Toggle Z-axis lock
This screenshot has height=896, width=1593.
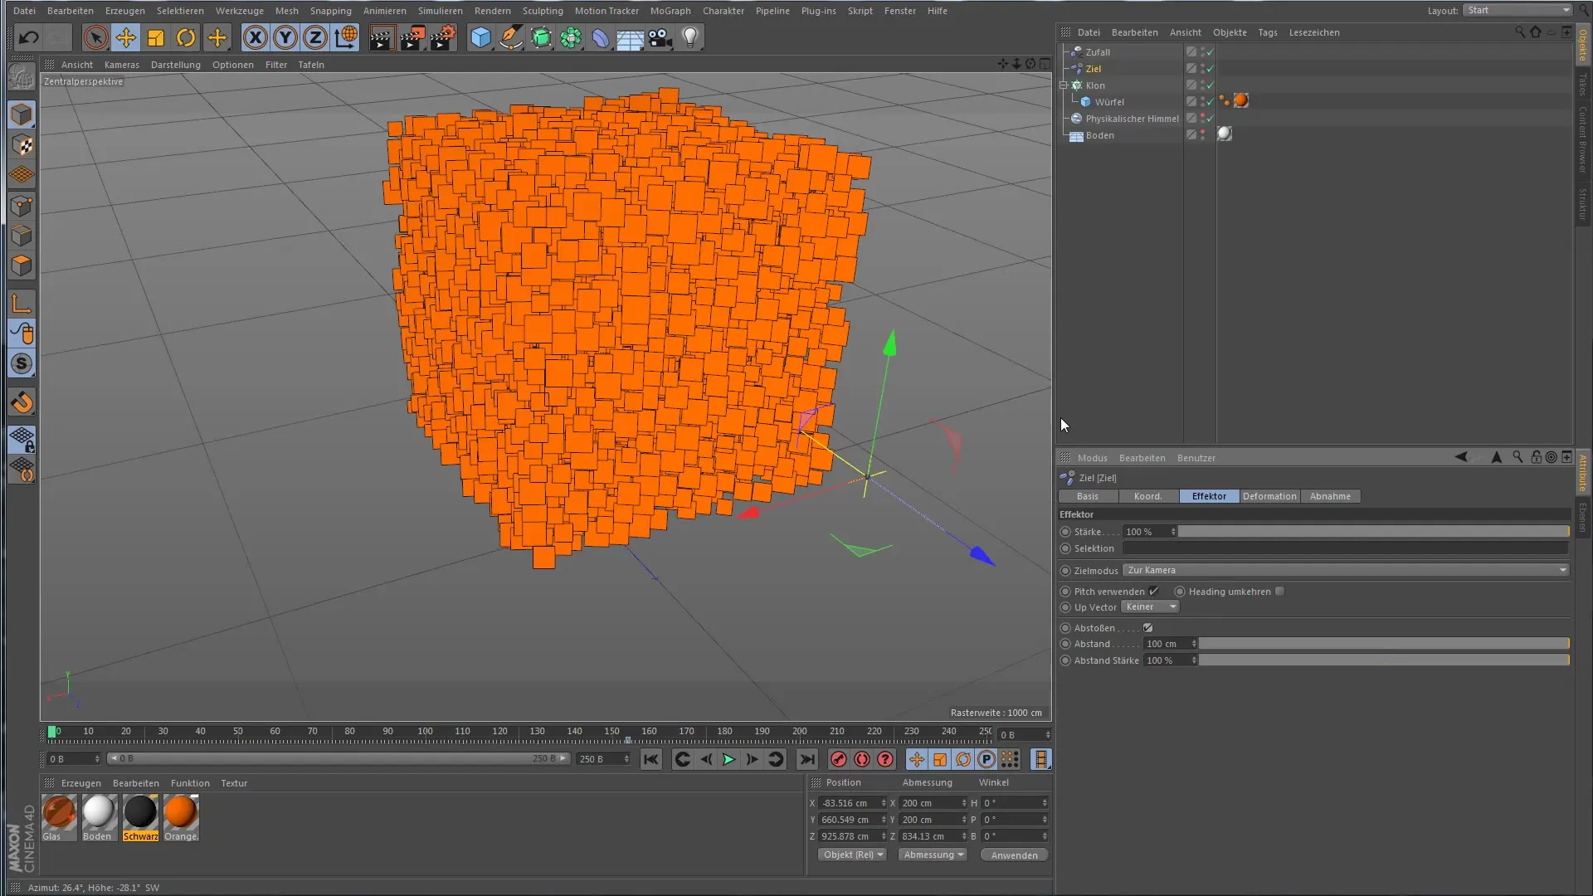[315, 37]
